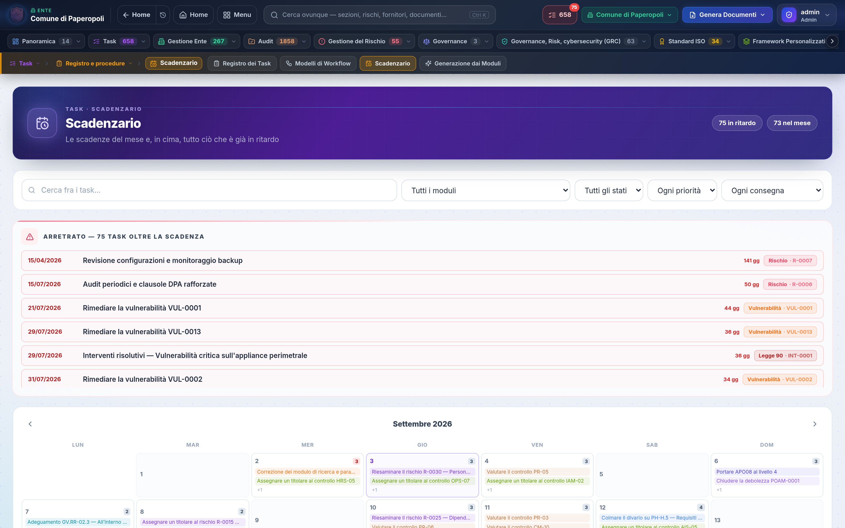Open event Portare APO08 al livello 4
This screenshot has height=528, width=845.
pyautogui.click(x=767, y=472)
